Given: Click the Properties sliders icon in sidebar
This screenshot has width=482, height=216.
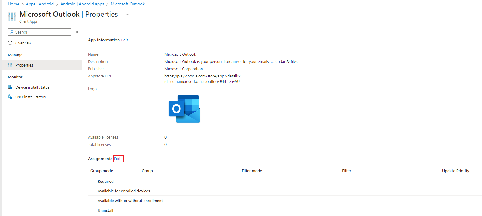Looking at the screenshot, I should pos(10,65).
